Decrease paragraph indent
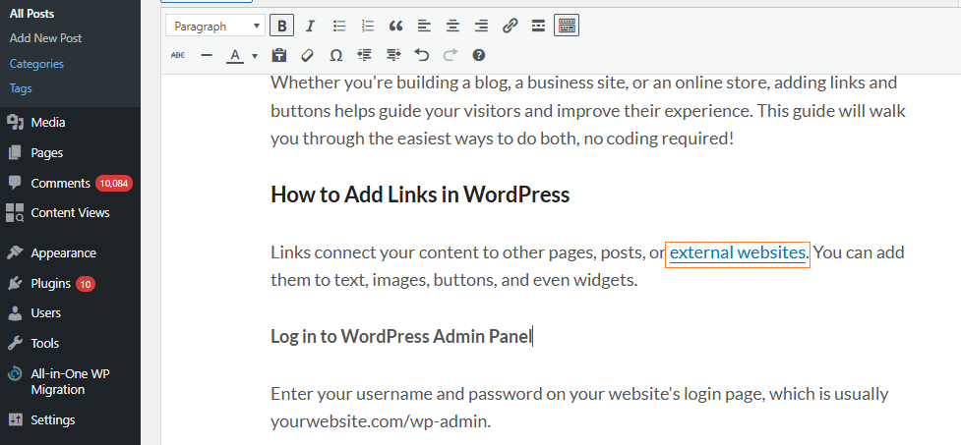Screen dimensions: 961x445 pyautogui.click(x=365, y=55)
